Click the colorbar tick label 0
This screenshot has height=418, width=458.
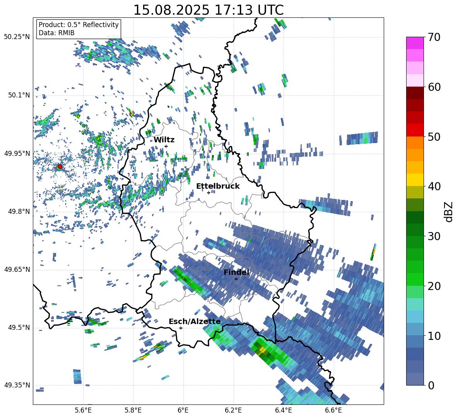click(x=431, y=385)
